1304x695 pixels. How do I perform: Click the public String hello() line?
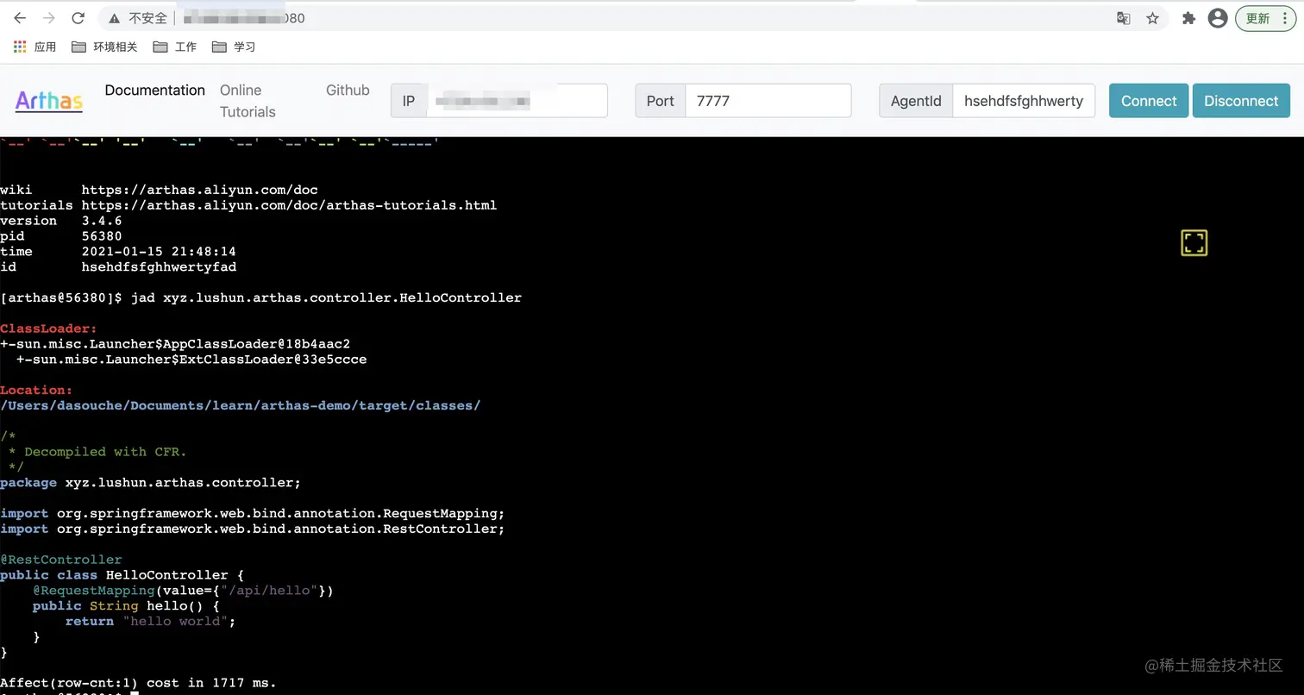click(x=126, y=606)
